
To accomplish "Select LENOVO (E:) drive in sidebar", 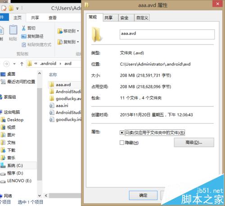I will coord(16,181).
